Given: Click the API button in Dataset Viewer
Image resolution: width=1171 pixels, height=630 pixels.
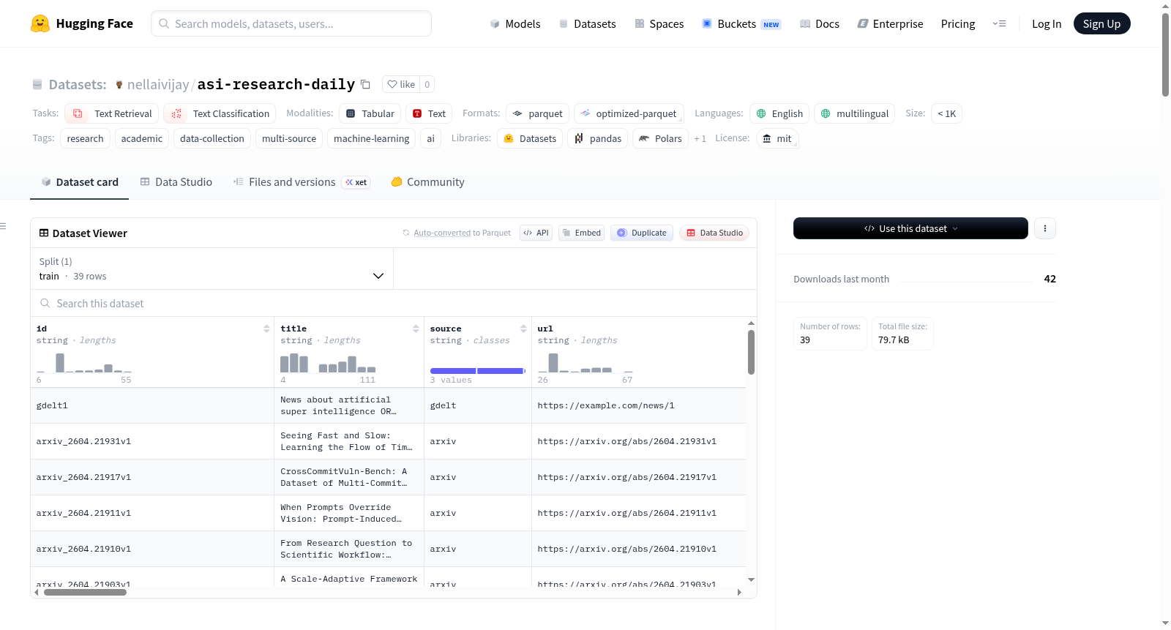Looking at the screenshot, I should click(x=536, y=233).
